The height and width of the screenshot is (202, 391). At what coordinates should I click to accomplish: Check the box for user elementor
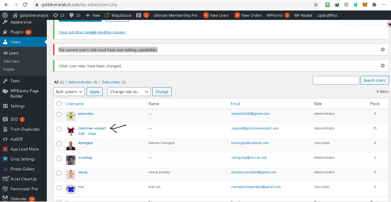point(59,114)
